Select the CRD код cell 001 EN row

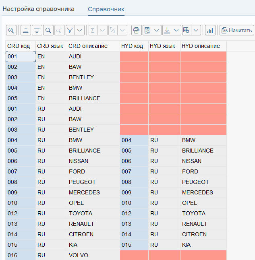pos(21,57)
